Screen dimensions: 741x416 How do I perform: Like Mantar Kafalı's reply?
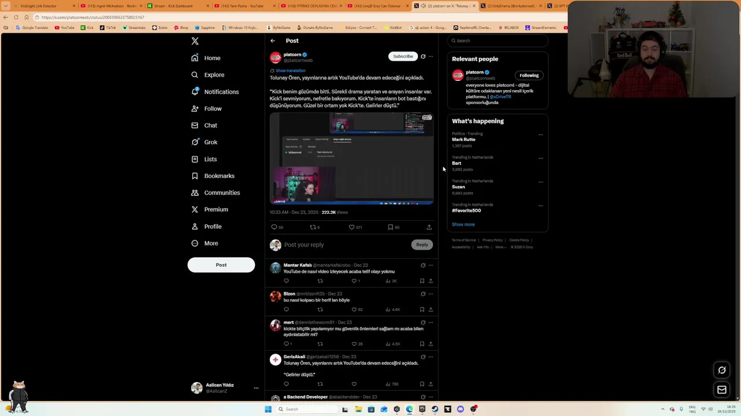pyautogui.click(x=354, y=281)
